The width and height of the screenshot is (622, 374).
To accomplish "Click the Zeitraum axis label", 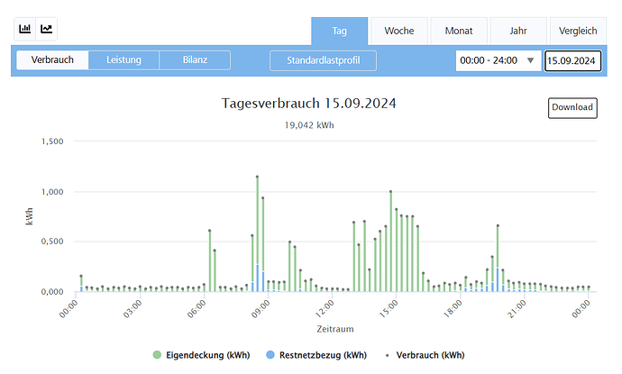I will (x=335, y=329).
